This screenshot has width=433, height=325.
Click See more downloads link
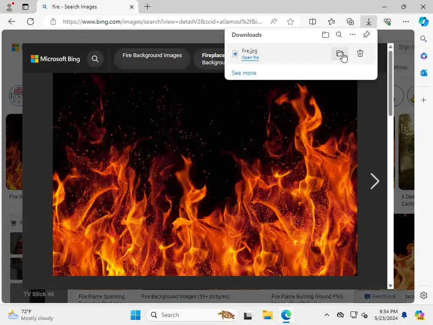point(244,73)
